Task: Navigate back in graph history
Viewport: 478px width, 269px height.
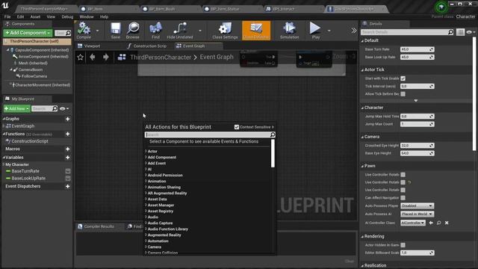Action: click(x=93, y=57)
